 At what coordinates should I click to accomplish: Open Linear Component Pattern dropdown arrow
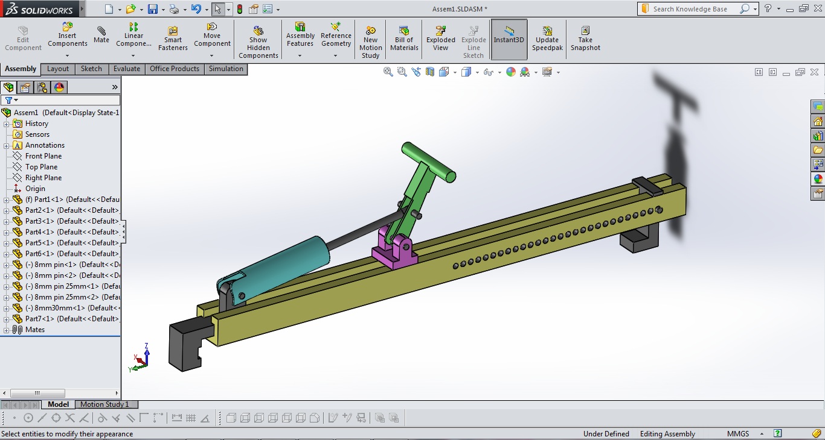(133, 55)
